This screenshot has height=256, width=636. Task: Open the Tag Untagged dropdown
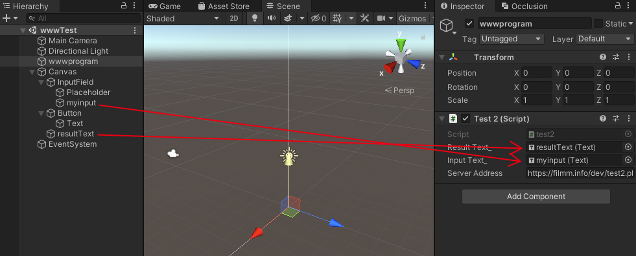(x=512, y=39)
